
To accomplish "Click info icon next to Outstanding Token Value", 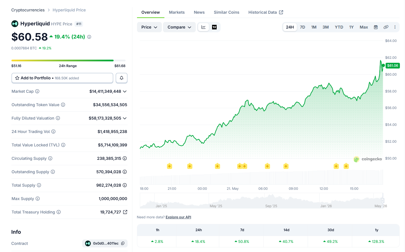I will tap(63, 105).
